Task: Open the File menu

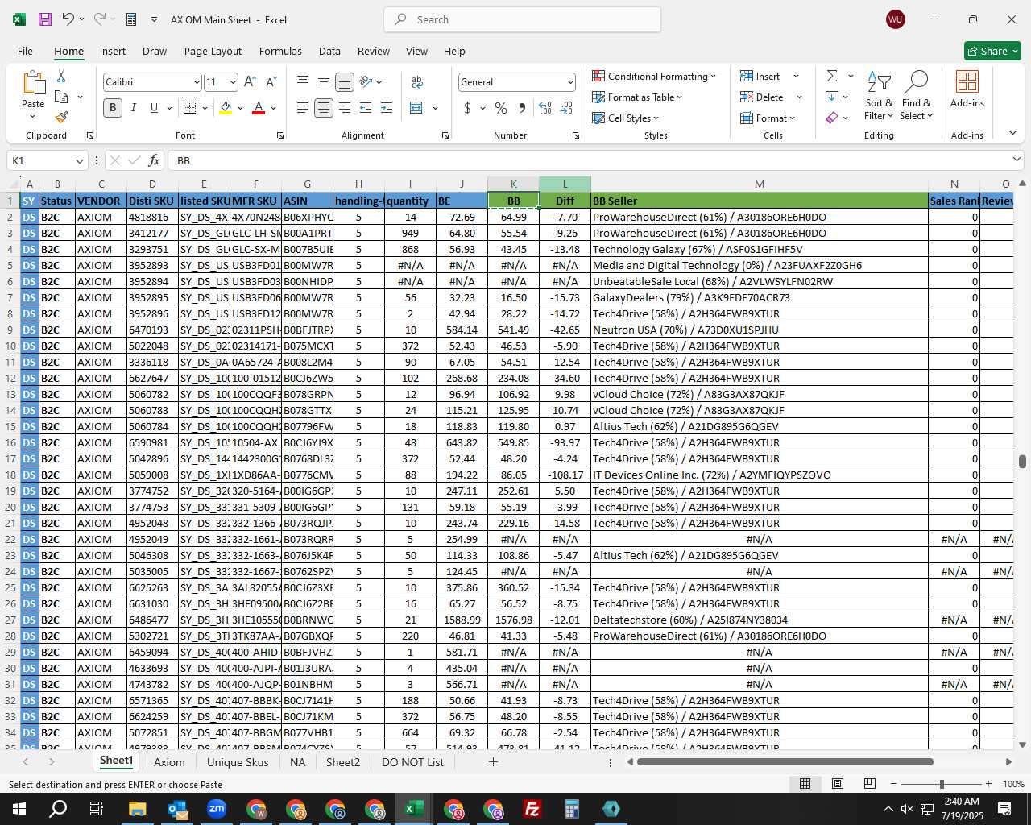Action: tap(25, 51)
